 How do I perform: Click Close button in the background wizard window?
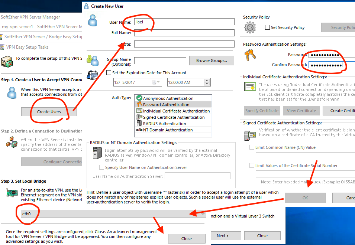pyautogui.click(x=262, y=236)
